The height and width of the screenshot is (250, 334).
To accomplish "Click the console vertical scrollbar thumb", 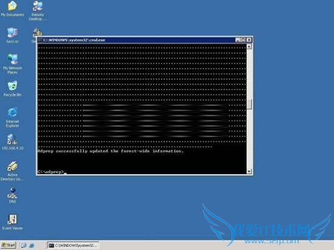I will [x=249, y=104].
